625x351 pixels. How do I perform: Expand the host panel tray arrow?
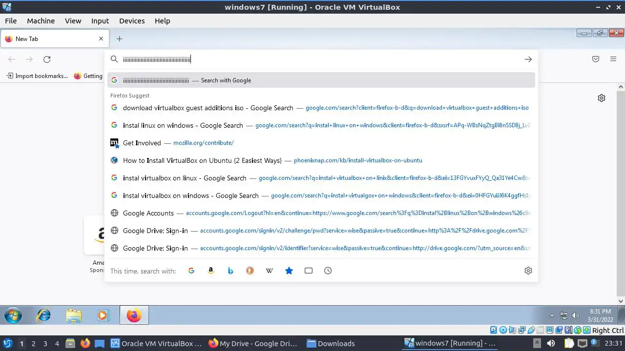pos(537,343)
